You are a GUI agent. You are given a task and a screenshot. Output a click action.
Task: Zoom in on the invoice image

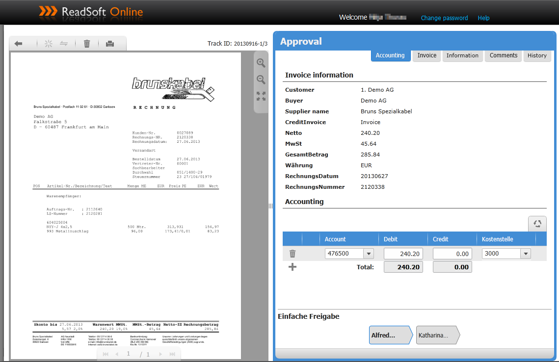tap(261, 63)
